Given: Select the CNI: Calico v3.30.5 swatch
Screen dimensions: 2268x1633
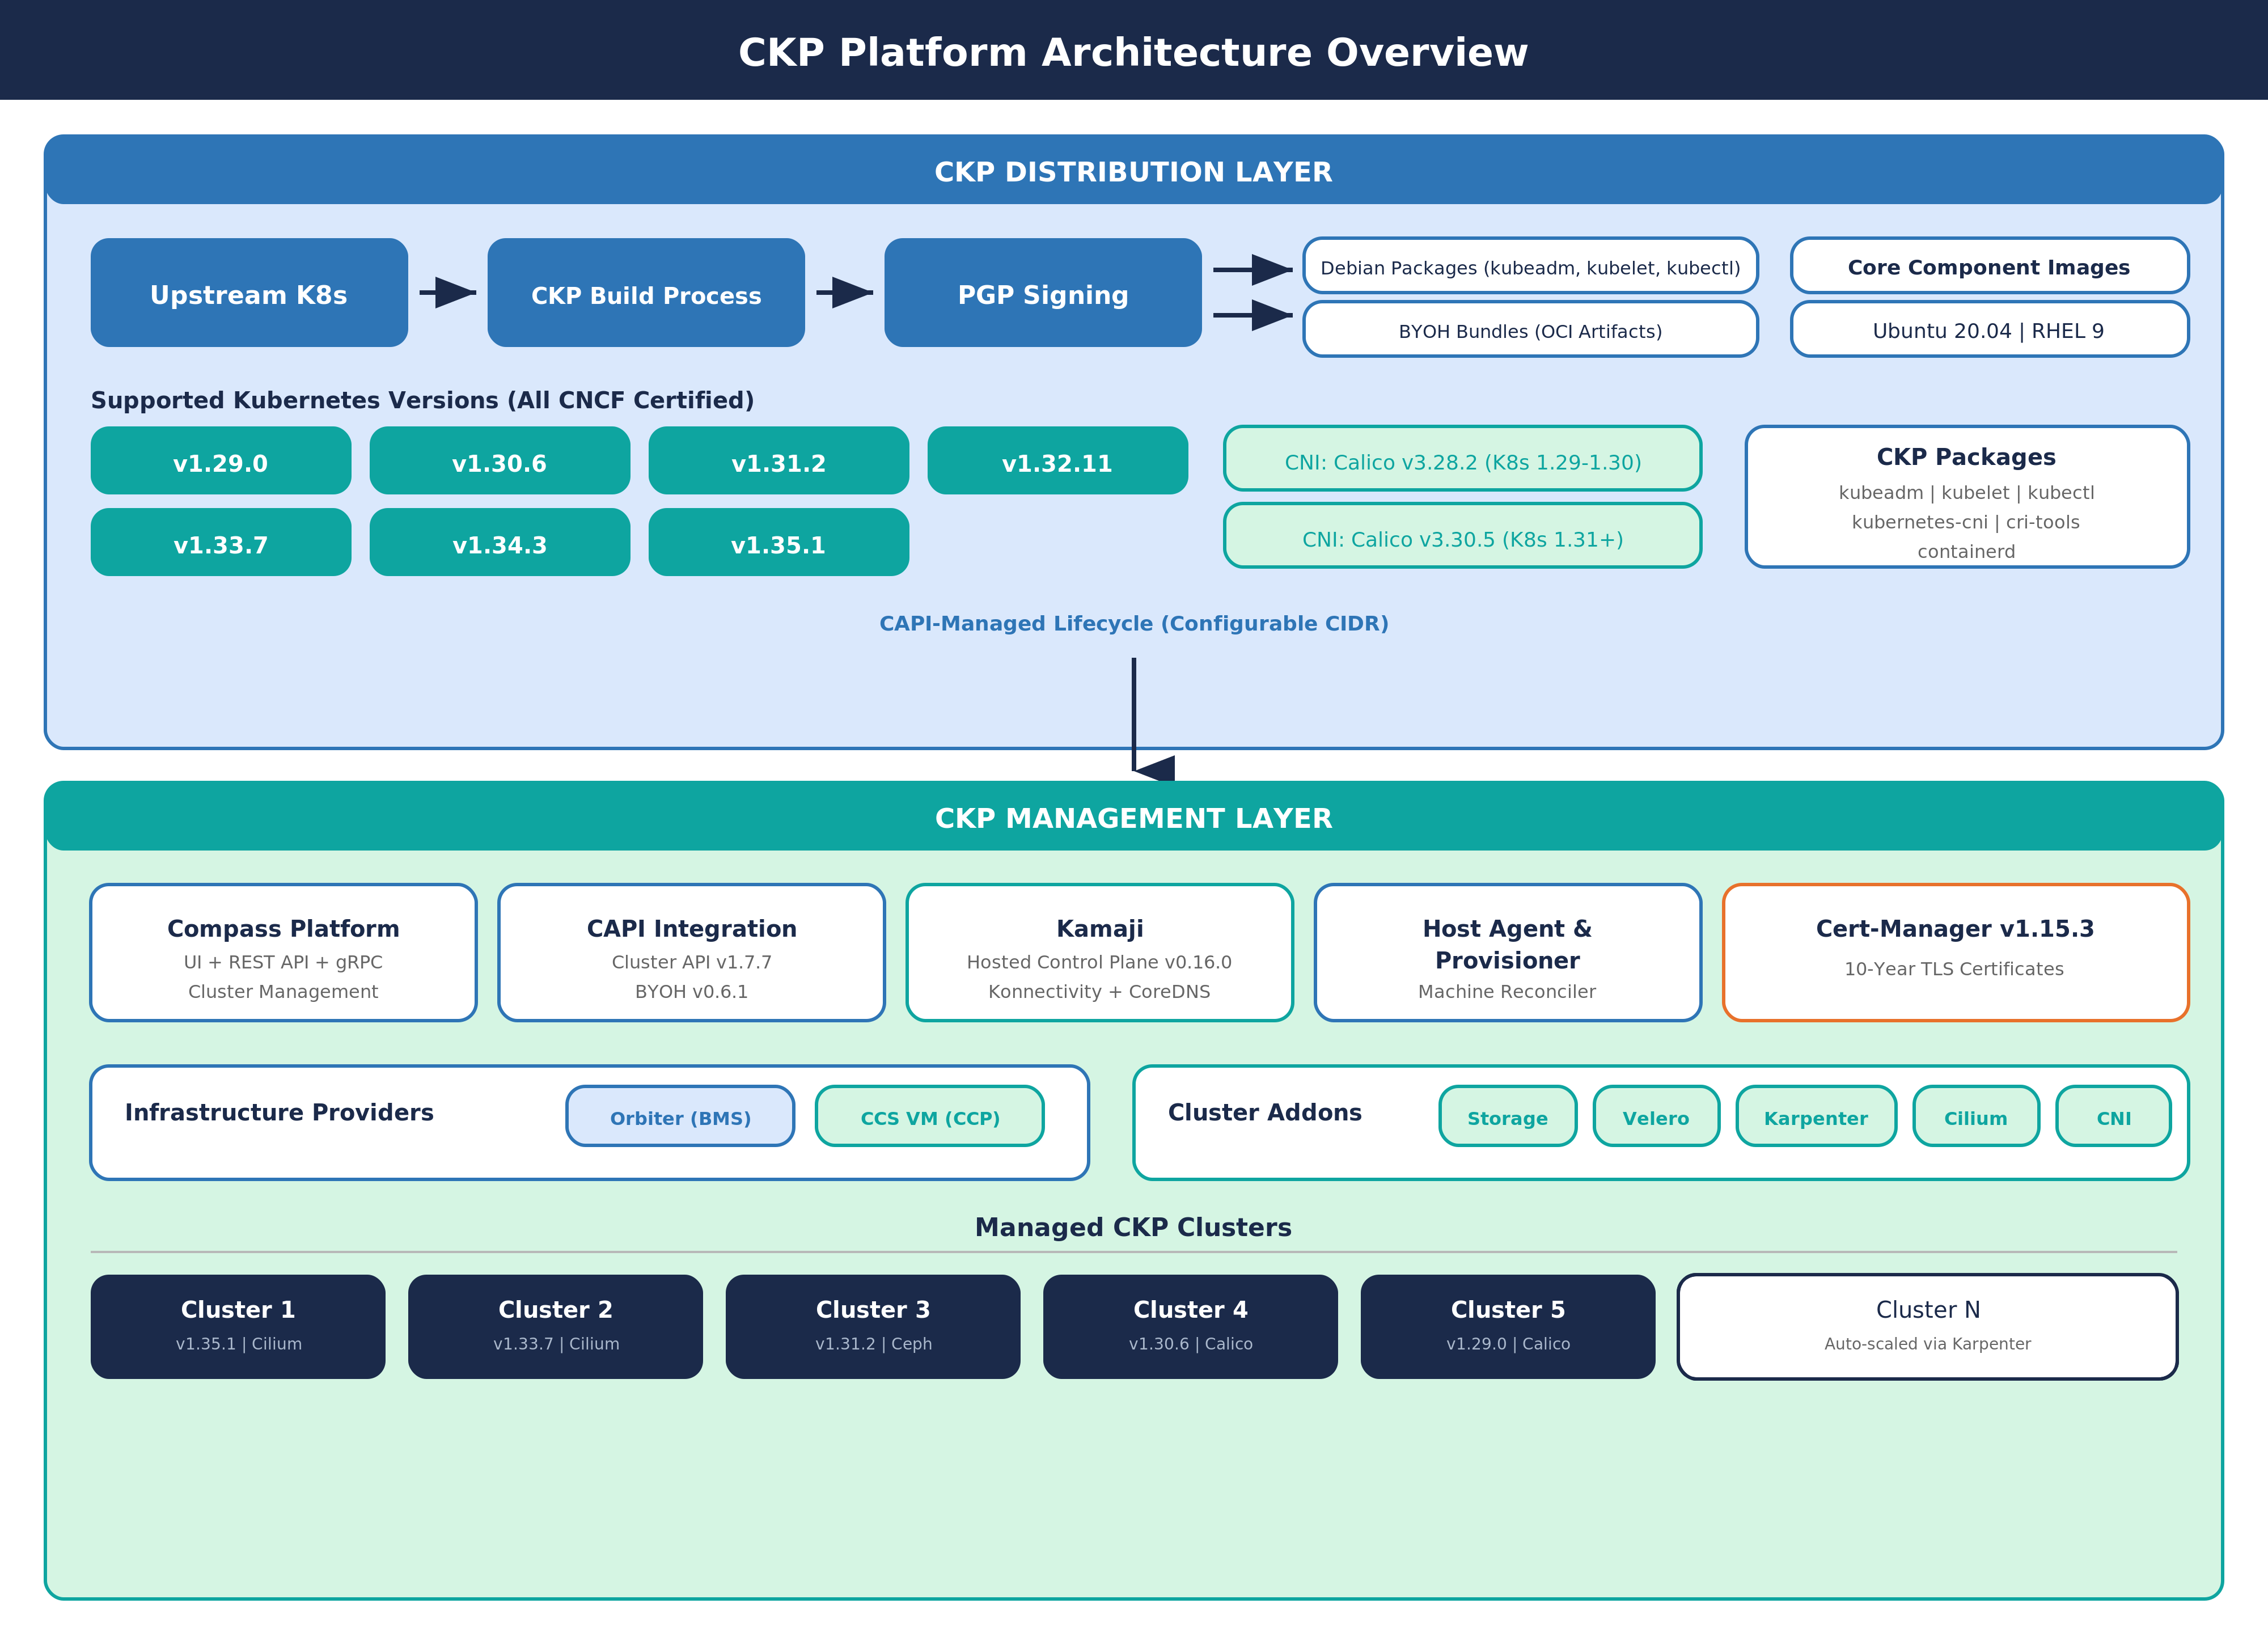Looking at the screenshot, I should (1462, 538).
